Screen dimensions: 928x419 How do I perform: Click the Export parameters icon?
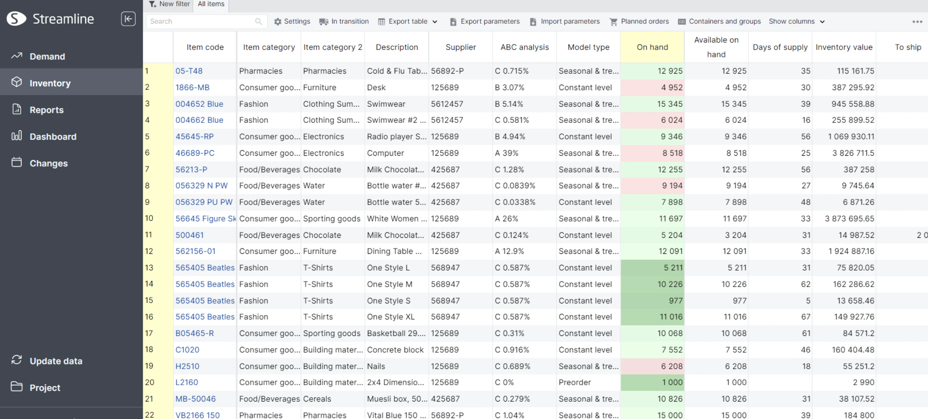pyautogui.click(x=453, y=22)
